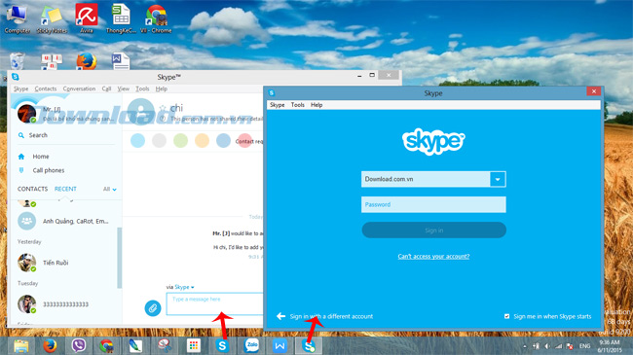The width and height of the screenshot is (633, 355).
Task: Expand the Skype name dropdown arrow
Action: click(x=498, y=179)
